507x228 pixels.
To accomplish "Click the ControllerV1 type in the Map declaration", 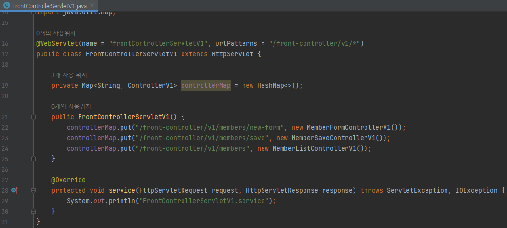I will pyautogui.click(x=151, y=85).
